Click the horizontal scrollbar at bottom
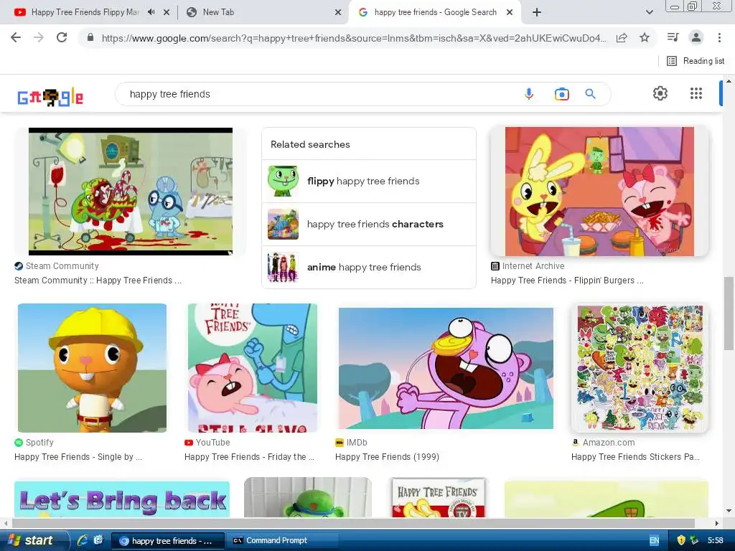The width and height of the screenshot is (735, 551). coord(353,523)
